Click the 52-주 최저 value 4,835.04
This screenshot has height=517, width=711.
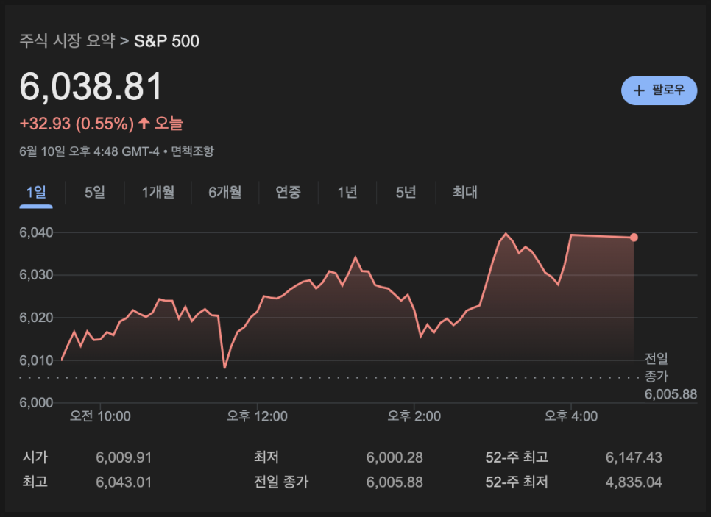[x=634, y=482]
